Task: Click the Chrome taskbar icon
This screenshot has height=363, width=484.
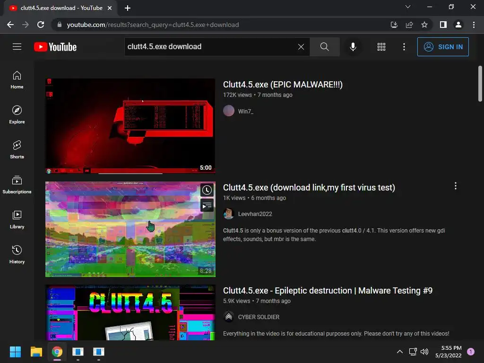Action: coord(57,352)
